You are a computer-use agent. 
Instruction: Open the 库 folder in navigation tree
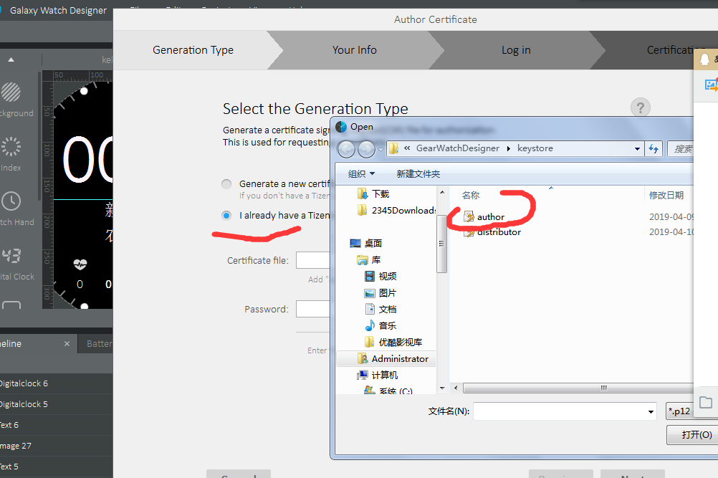[375, 260]
